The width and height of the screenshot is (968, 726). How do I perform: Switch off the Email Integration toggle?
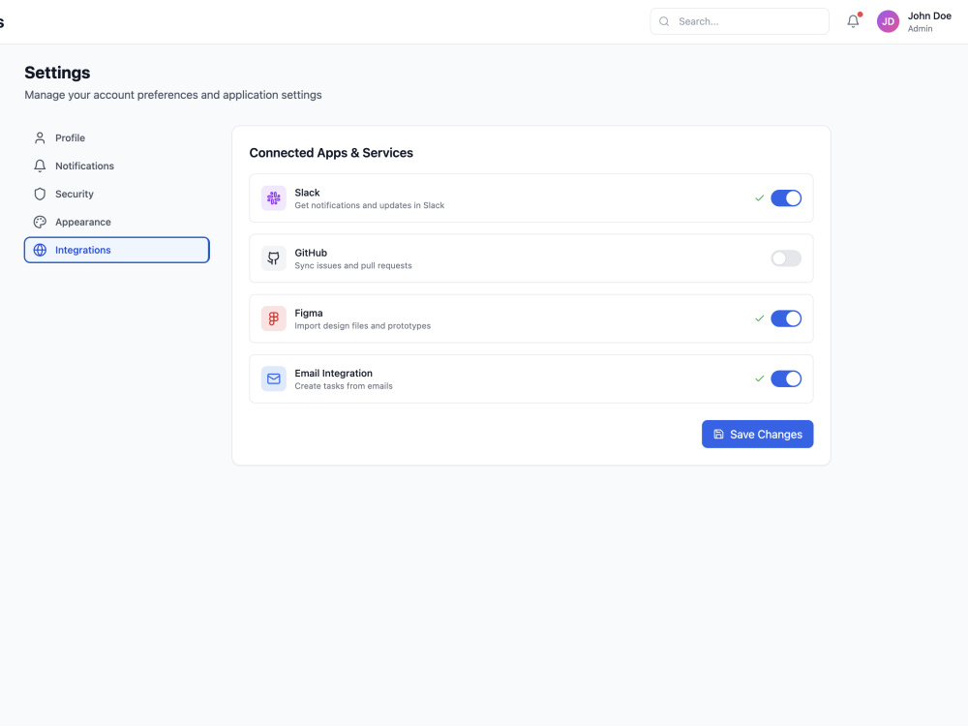[x=786, y=379]
